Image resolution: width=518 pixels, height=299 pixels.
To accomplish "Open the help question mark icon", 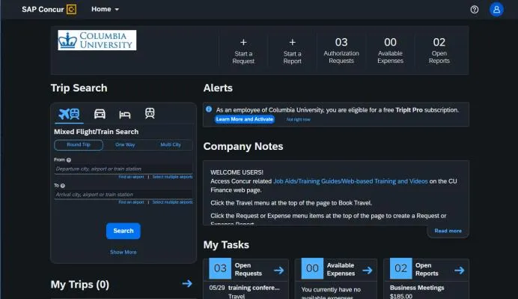I will pos(475,10).
